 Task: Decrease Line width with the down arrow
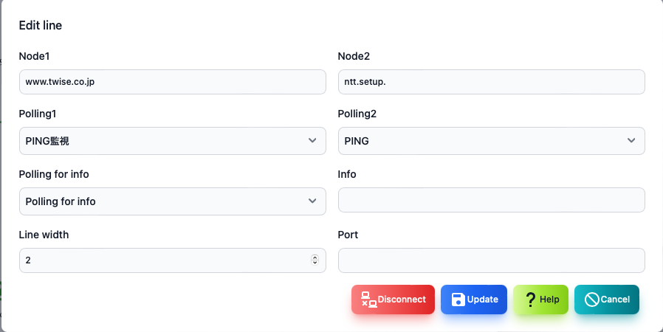pos(315,263)
